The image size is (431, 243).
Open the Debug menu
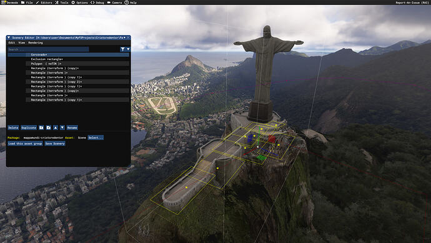pyautogui.click(x=97, y=2)
